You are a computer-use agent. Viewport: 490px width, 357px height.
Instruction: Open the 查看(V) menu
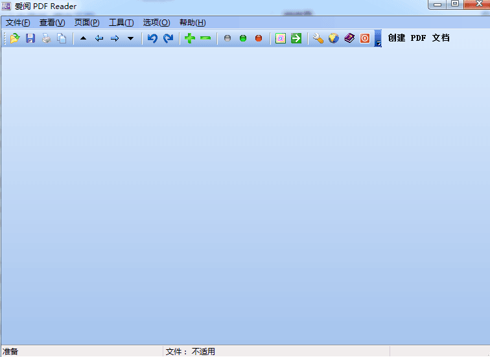tap(52, 23)
